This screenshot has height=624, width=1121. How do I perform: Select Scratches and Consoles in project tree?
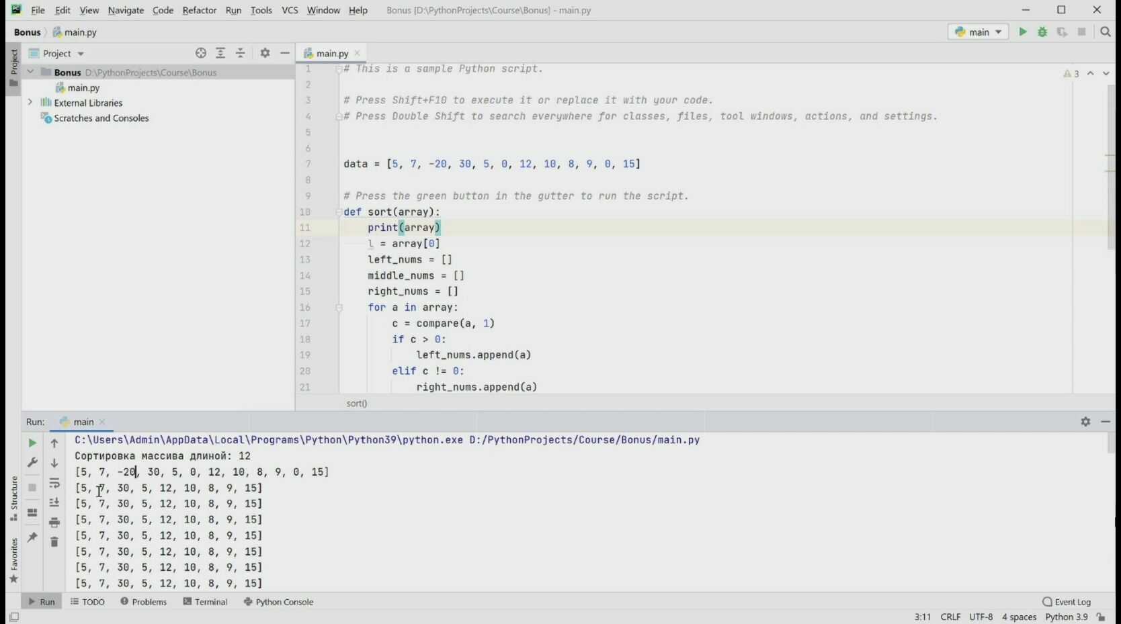[101, 118]
